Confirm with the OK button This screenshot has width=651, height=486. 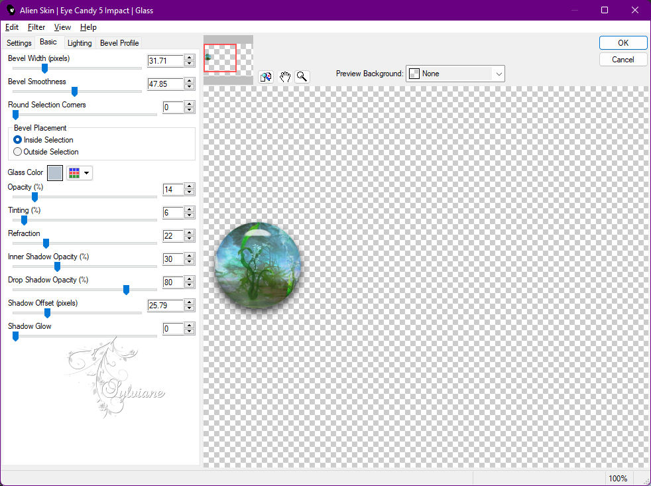[x=622, y=43]
